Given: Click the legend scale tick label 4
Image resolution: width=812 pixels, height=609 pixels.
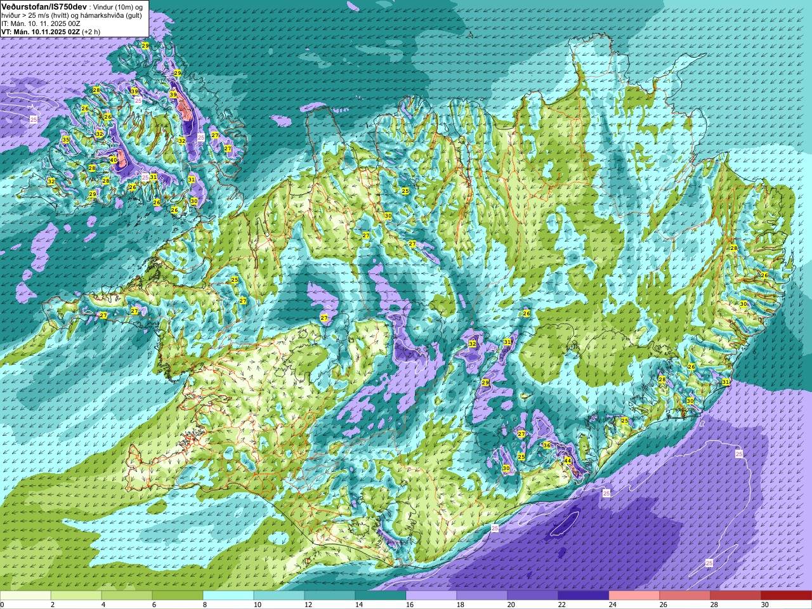Looking at the screenshot, I should (104, 605).
